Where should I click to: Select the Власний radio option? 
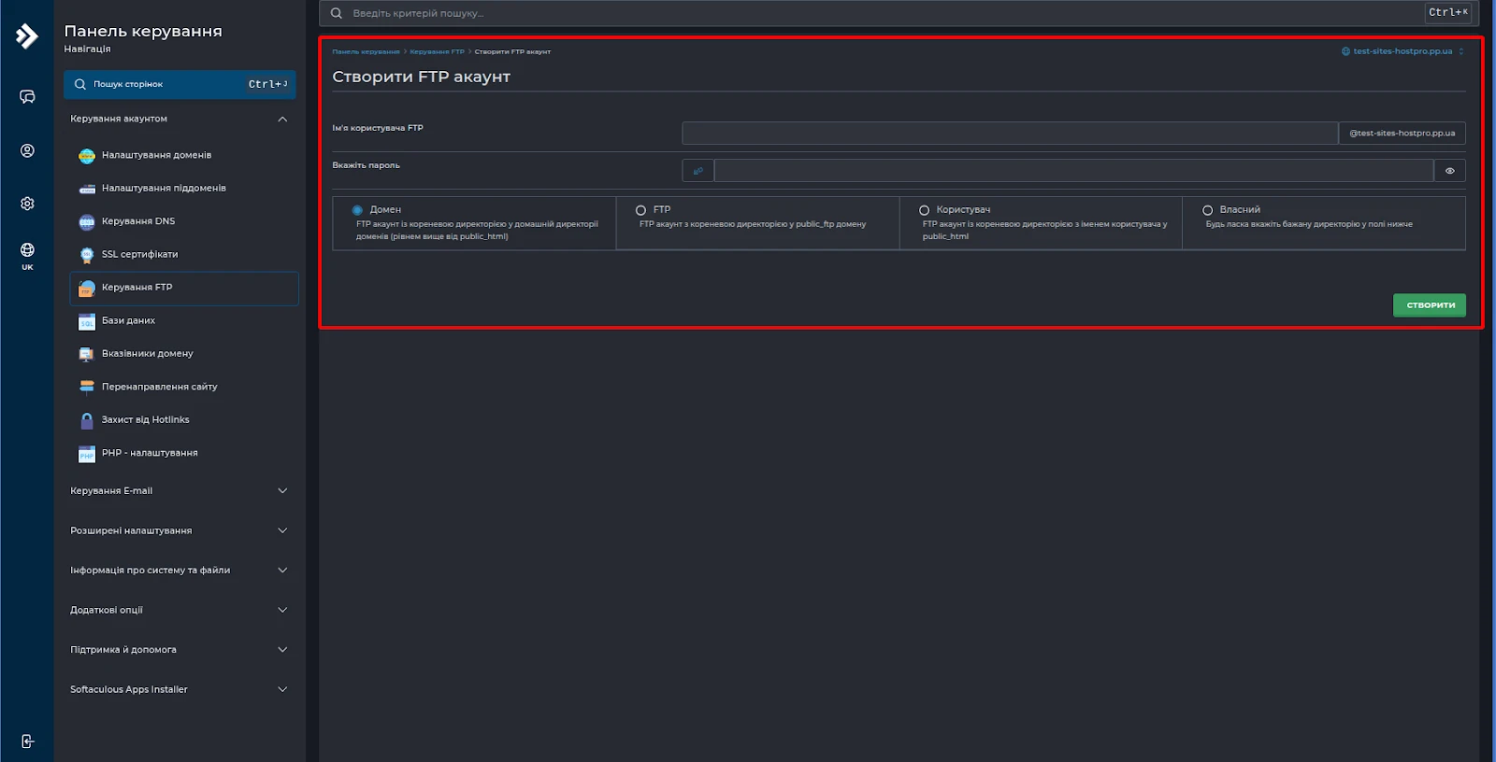pos(1207,210)
